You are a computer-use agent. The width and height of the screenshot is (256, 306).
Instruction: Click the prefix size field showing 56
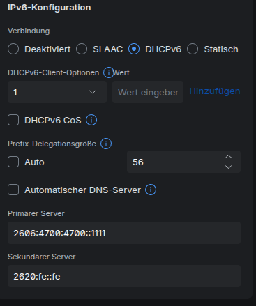point(183,162)
